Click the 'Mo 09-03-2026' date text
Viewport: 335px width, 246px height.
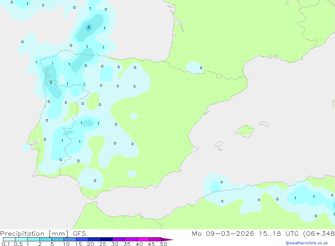[223, 233]
